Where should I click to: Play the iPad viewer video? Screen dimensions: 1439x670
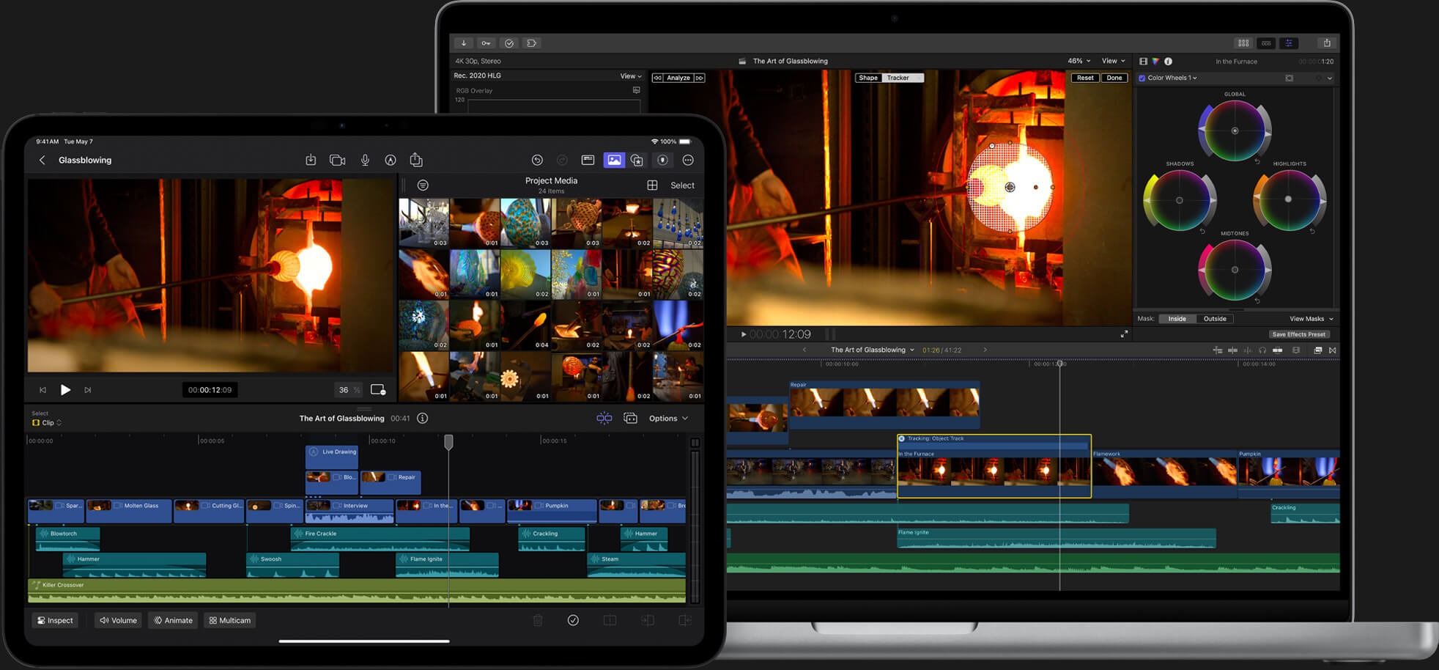(x=65, y=390)
